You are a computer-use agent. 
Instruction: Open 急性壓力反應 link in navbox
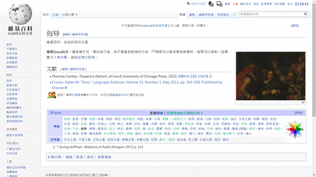pos(152,134)
